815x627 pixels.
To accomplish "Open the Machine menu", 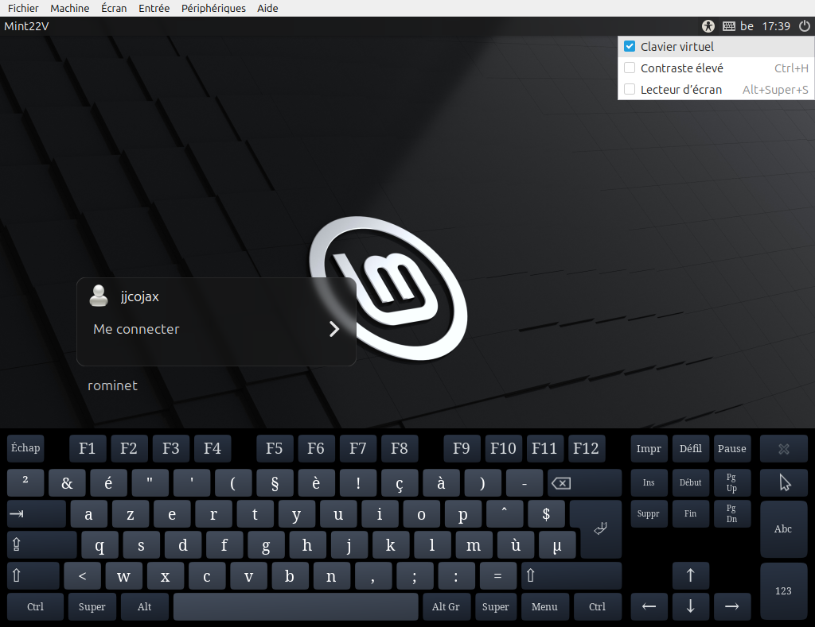I will click(70, 8).
